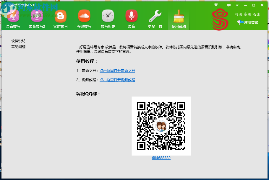Open the 视频教程 video tutorial link
The width and height of the screenshot is (269, 180).
117,80
